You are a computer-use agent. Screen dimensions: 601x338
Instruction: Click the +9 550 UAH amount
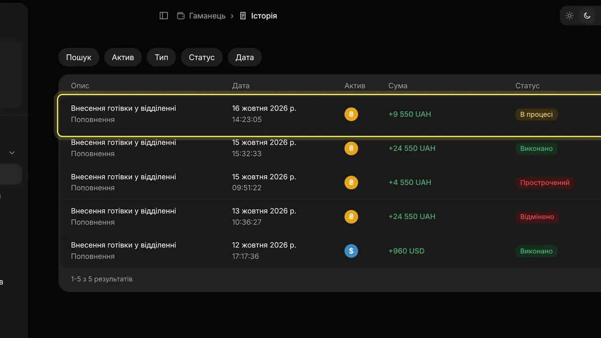[x=410, y=114]
